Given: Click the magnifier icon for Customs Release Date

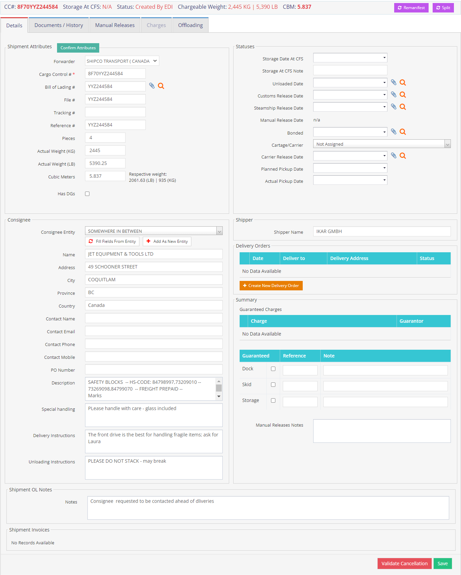Looking at the screenshot, I should [403, 95].
